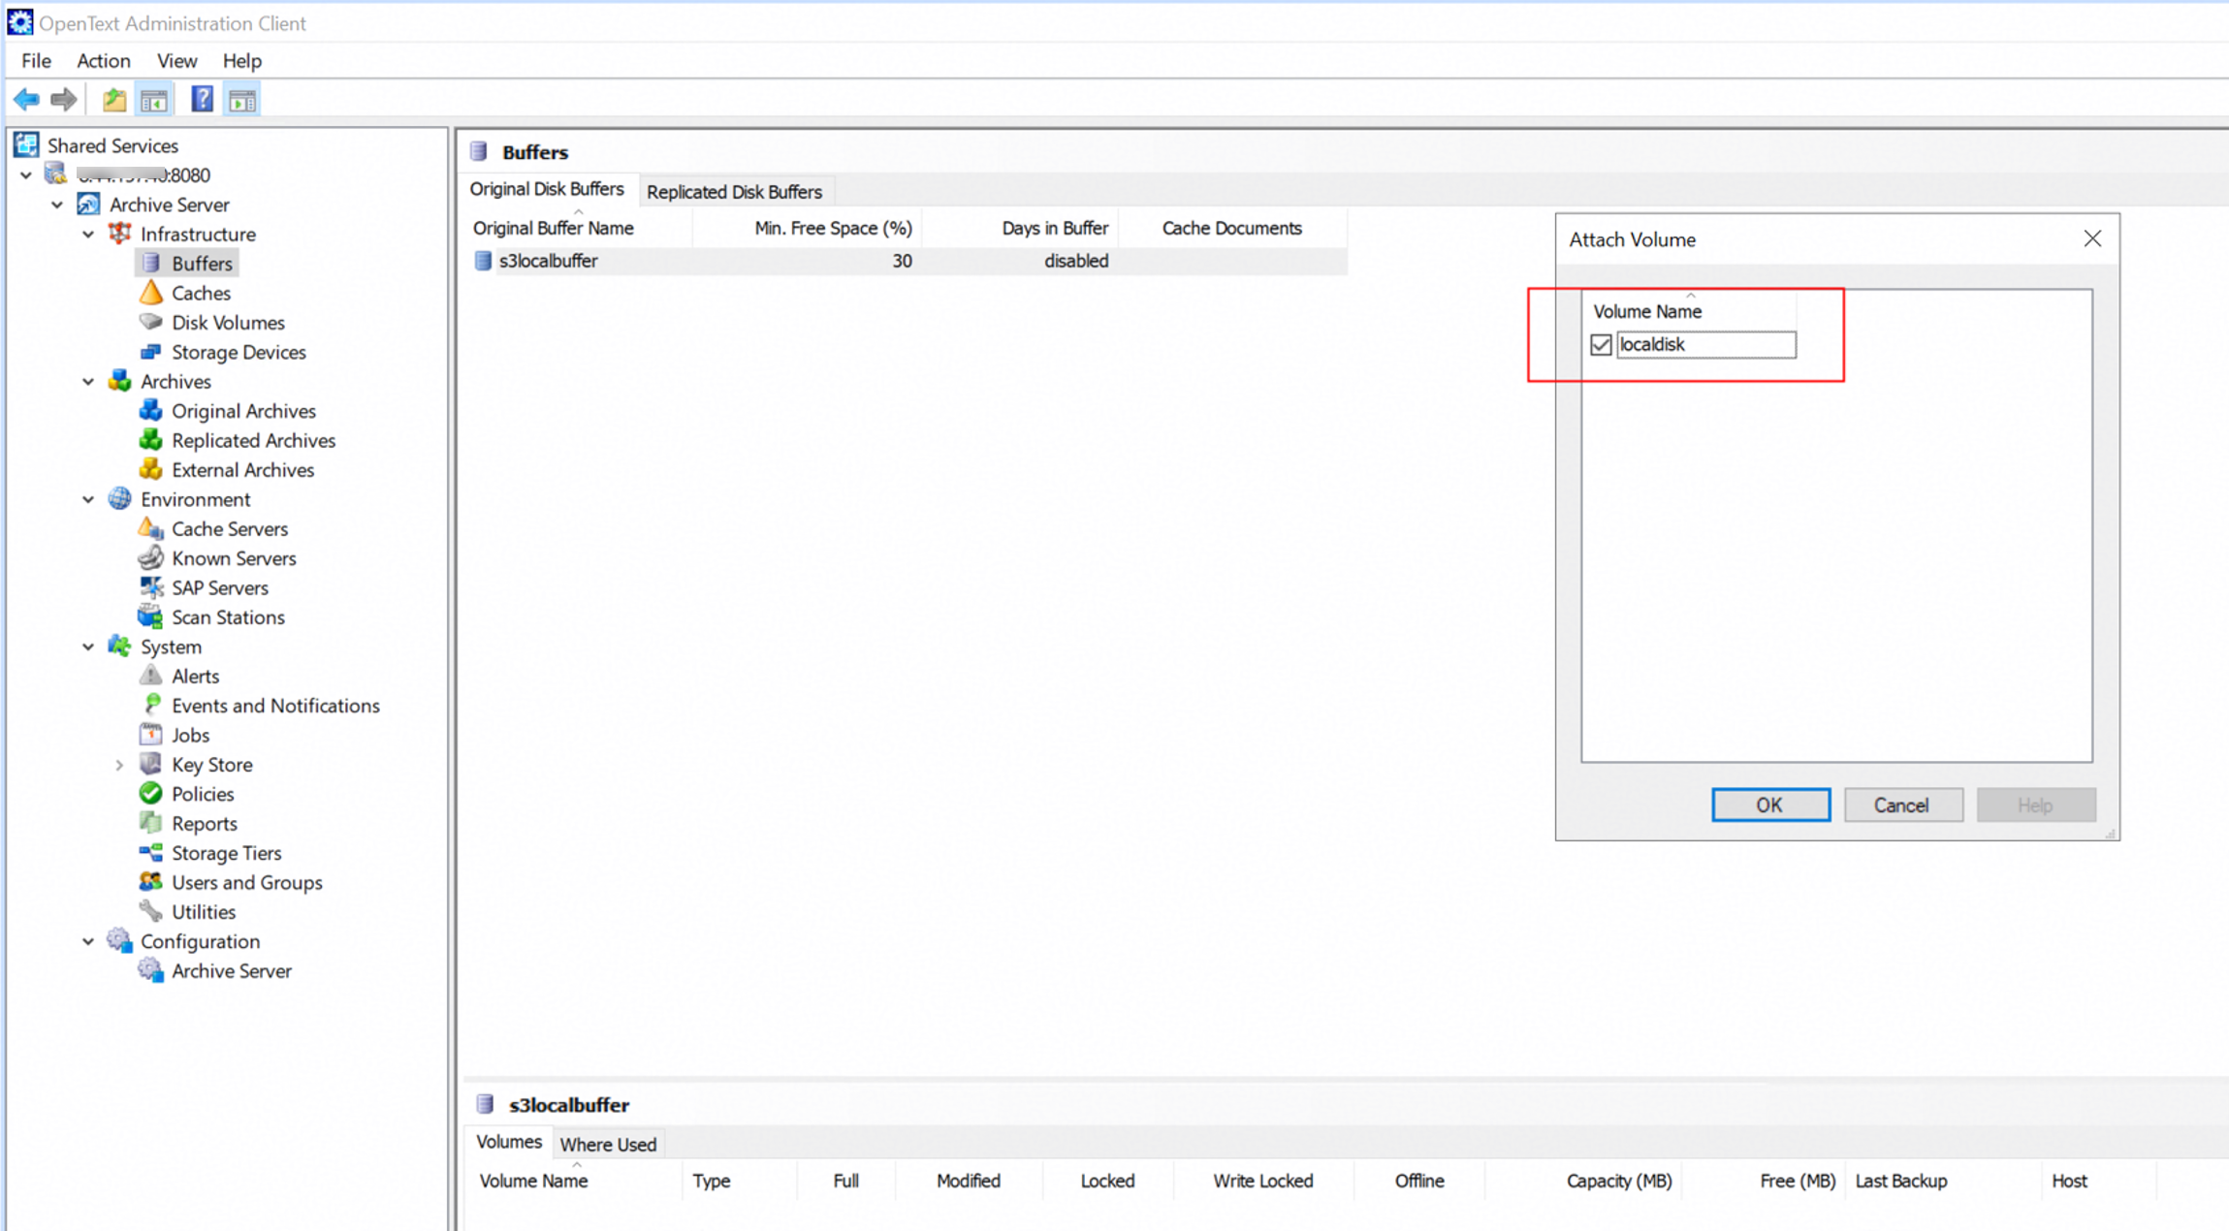Viewport: 2229px width, 1231px height.
Task: Sort volumes by Write Locked column
Action: [1262, 1181]
